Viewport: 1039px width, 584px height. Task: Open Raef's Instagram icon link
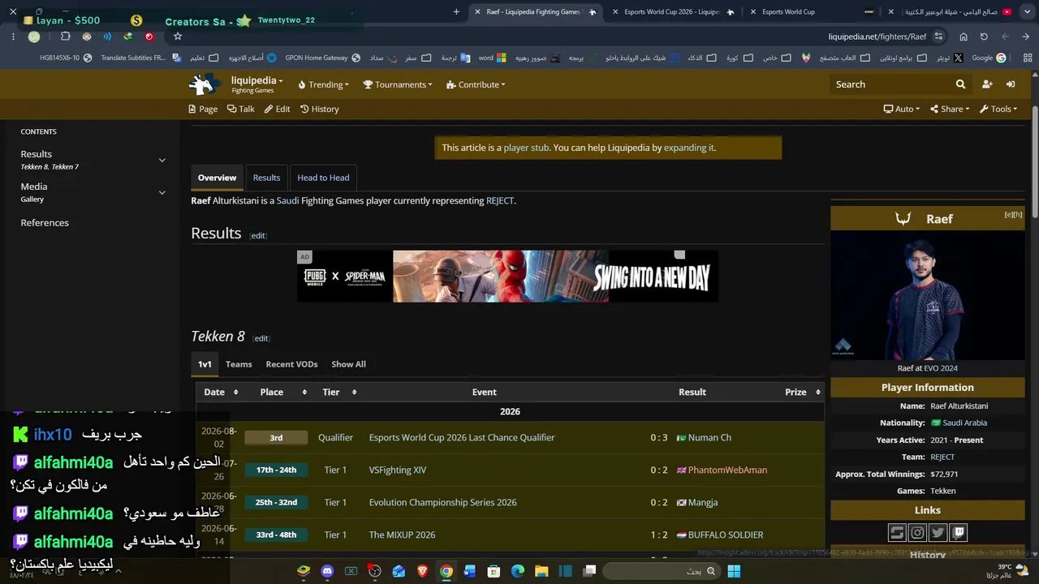[917, 533]
